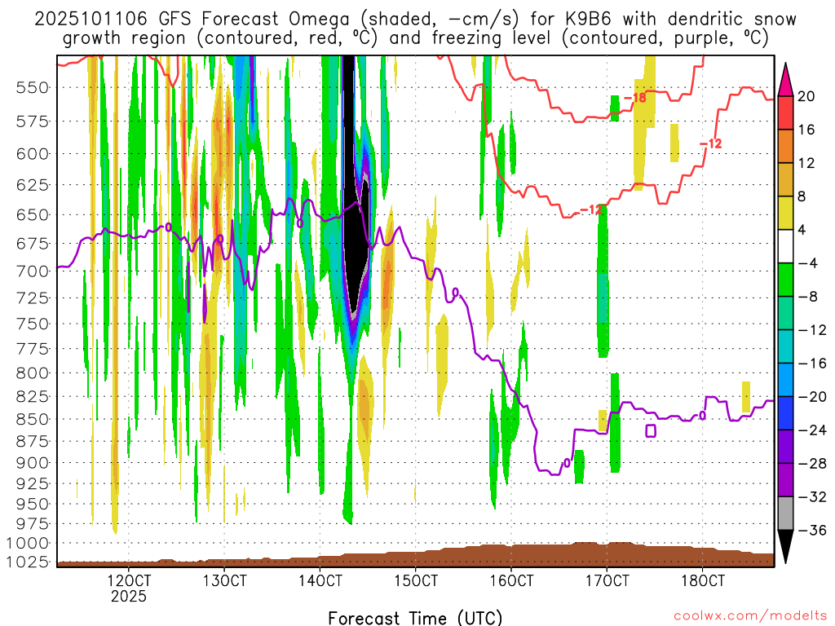Click the 550 pressure level label
The width and height of the screenshot is (835, 626).
[33, 87]
